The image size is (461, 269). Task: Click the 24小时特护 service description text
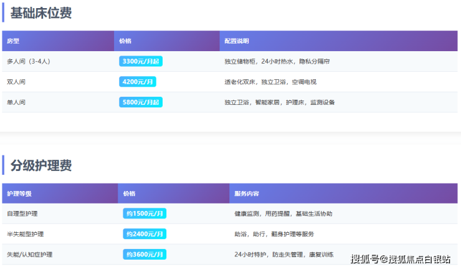(x=250, y=255)
